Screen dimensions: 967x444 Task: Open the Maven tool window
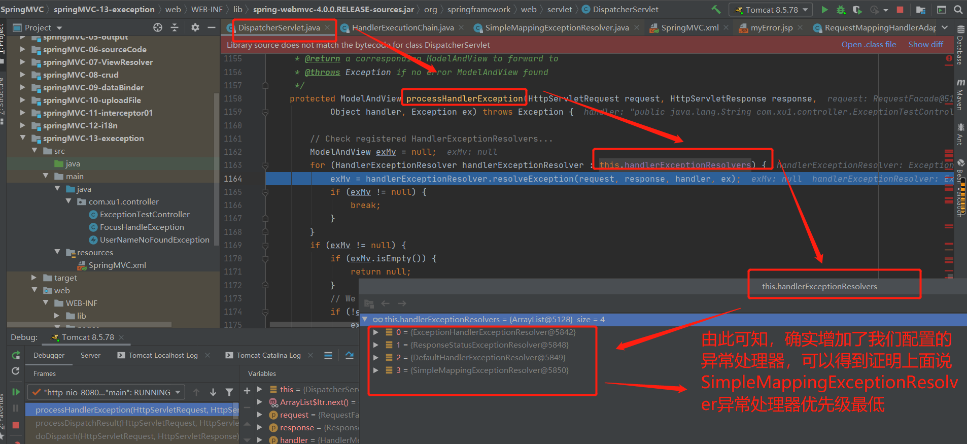(x=960, y=94)
